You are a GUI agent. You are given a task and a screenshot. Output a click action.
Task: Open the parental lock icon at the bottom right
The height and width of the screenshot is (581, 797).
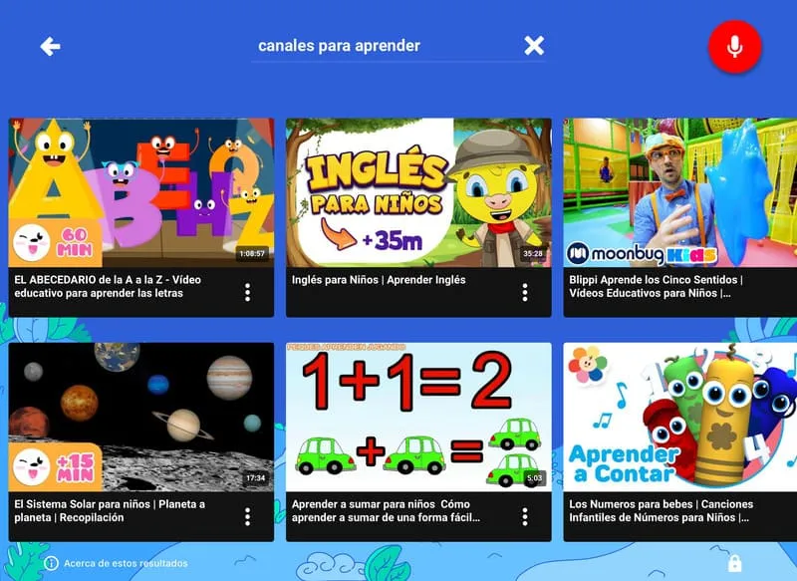pyautogui.click(x=734, y=563)
